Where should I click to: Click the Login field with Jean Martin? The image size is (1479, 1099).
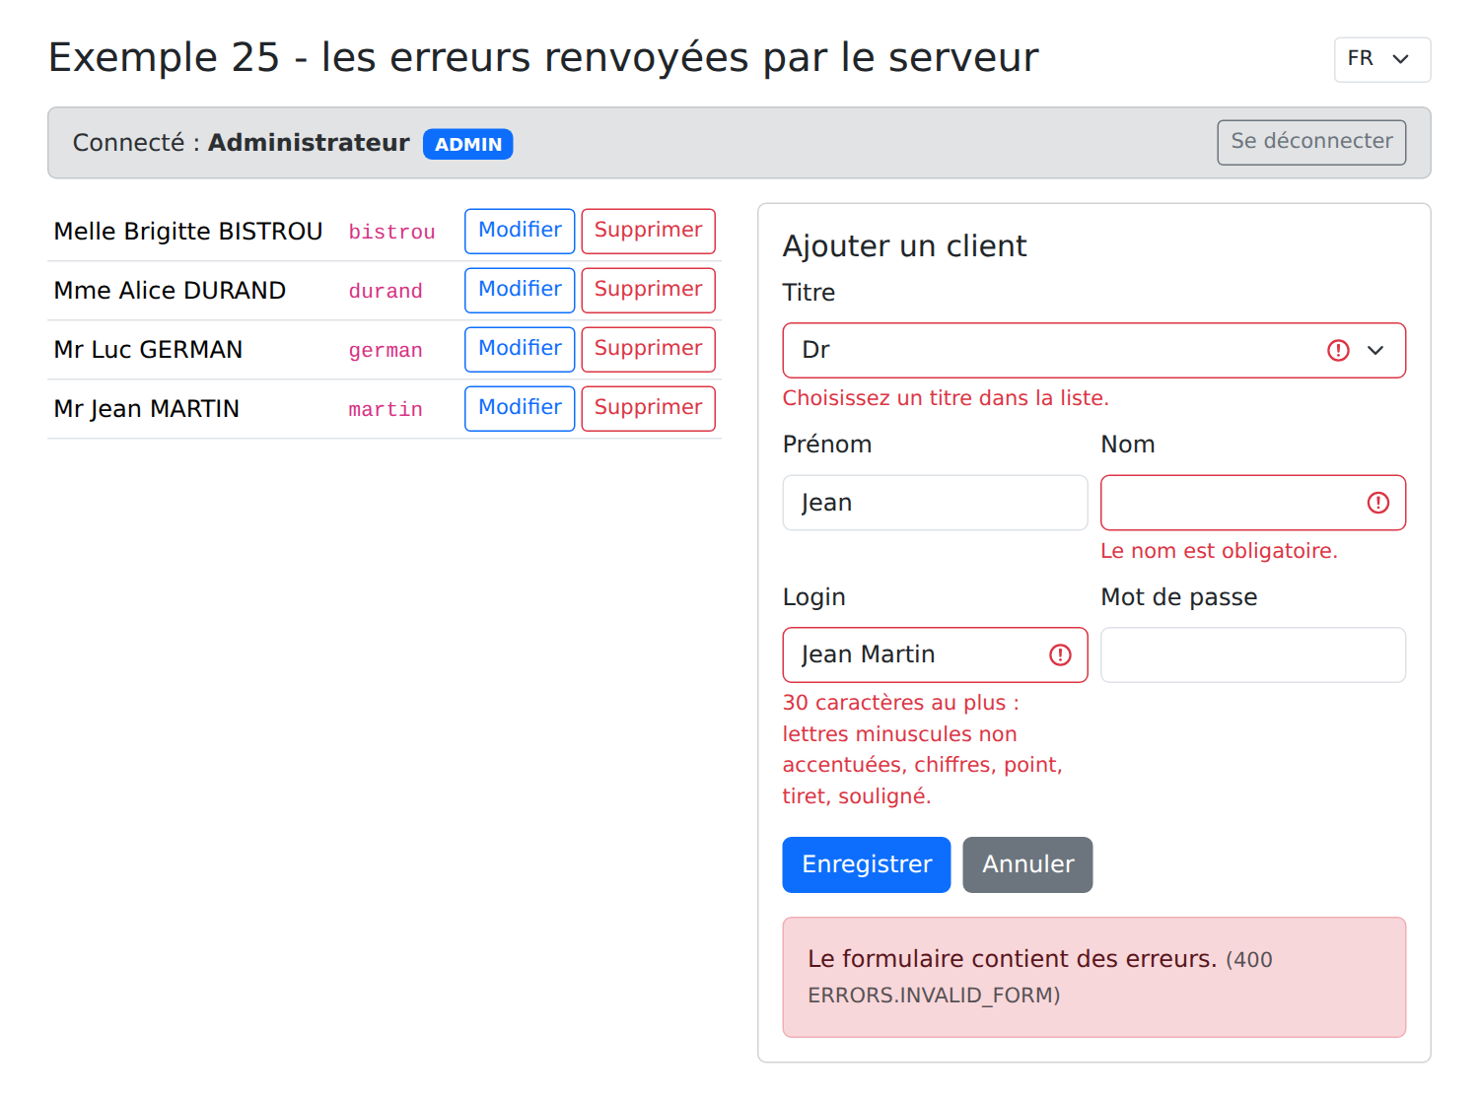point(935,654)
